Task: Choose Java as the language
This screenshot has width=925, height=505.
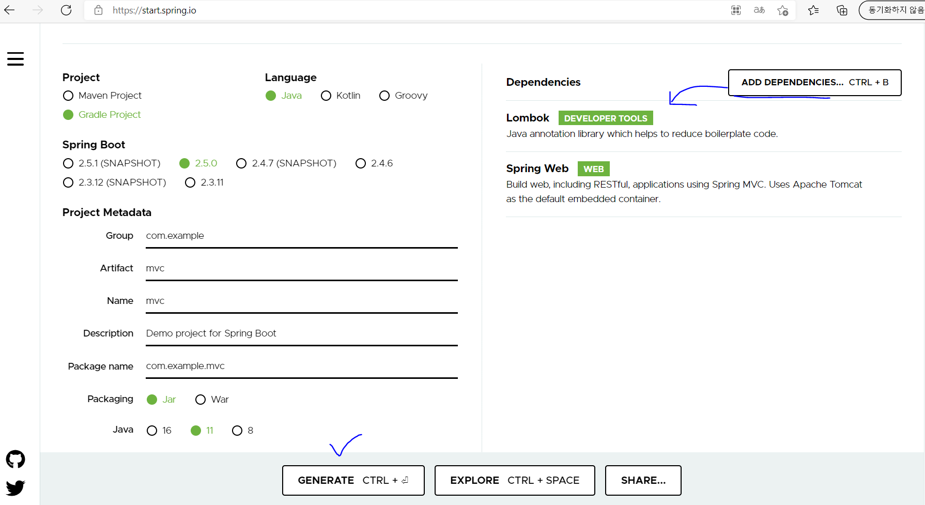Action: [x=284, y=96]
